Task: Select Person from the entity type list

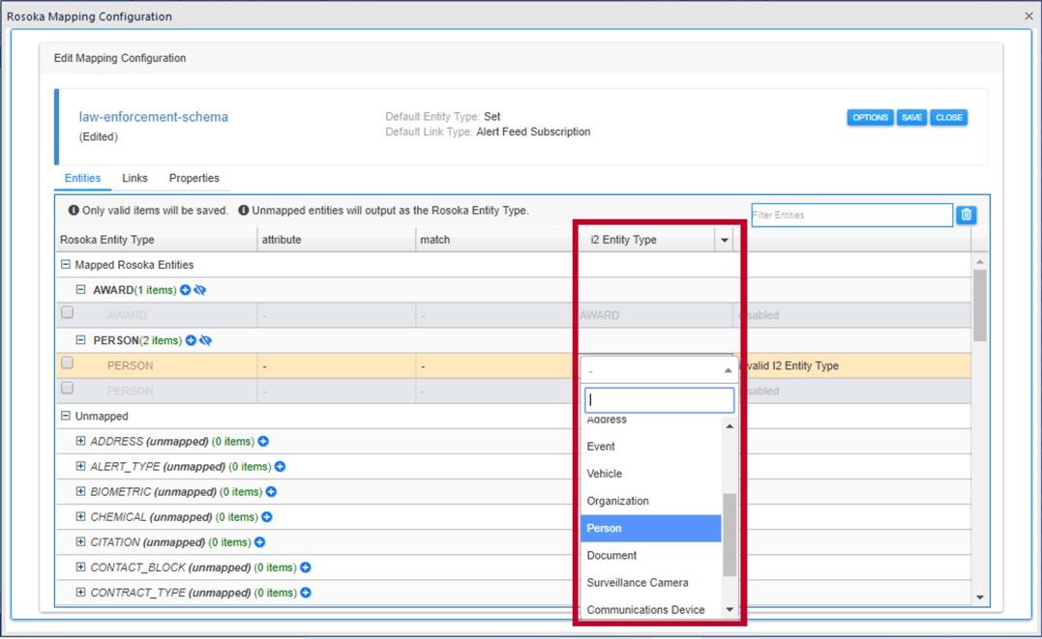Action: [x=604, y=528]
